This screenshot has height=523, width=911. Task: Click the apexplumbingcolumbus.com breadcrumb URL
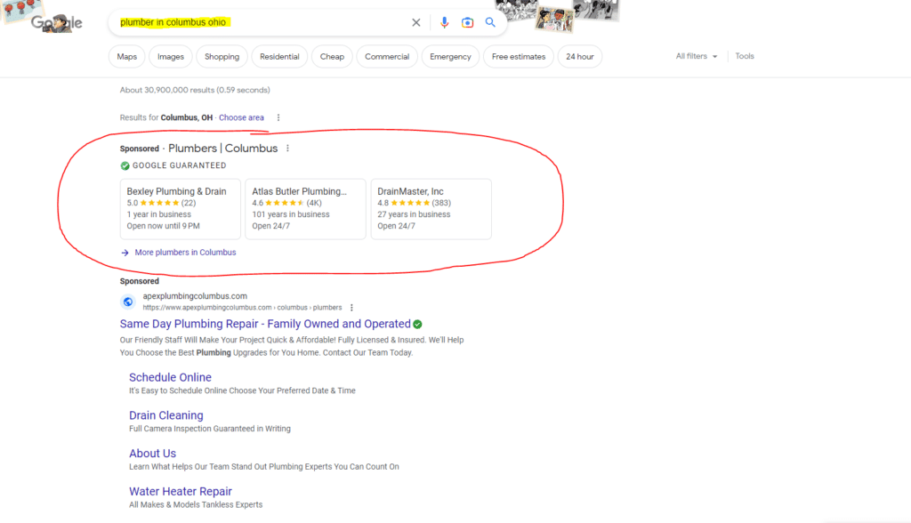tap(242, 308)
